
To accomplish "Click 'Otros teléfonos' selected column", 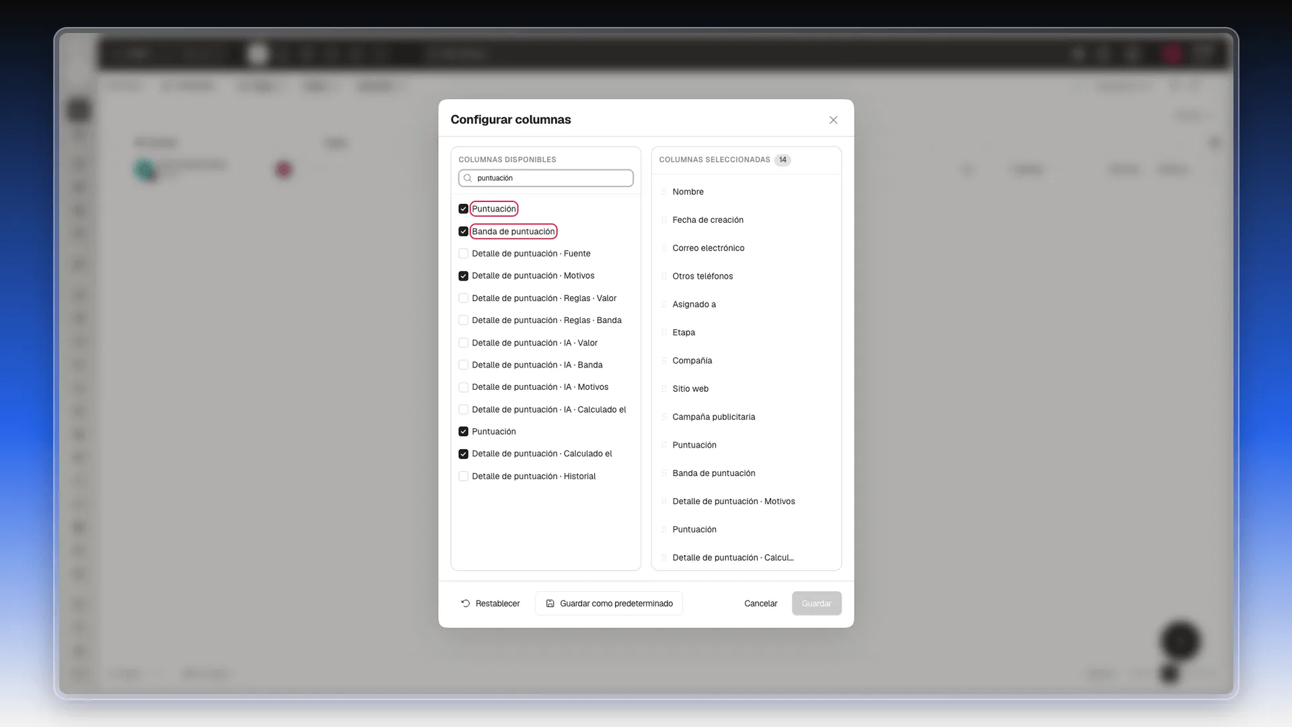I will [x=746, y=277].
